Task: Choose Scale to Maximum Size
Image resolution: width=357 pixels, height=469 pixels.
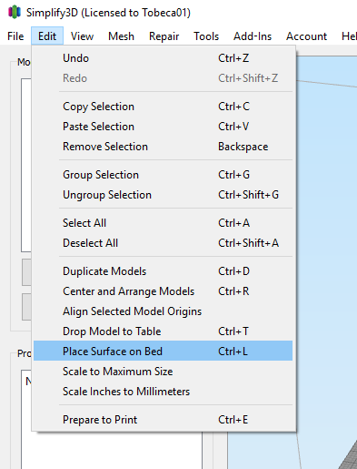Action: [163, 372]
